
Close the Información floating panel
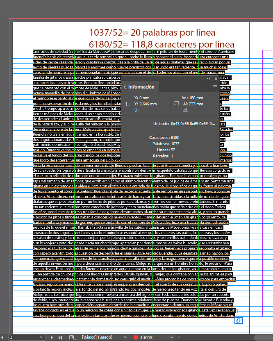[216, 78]
